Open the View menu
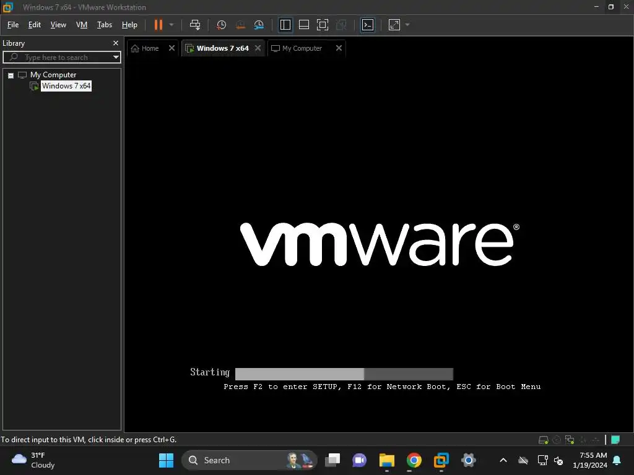This screenshot has height=475, width=634. pos(58,25)
